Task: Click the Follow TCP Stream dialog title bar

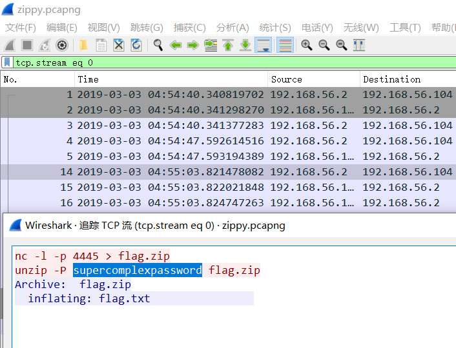Action: pyautogui.click(x=230, y=226)
